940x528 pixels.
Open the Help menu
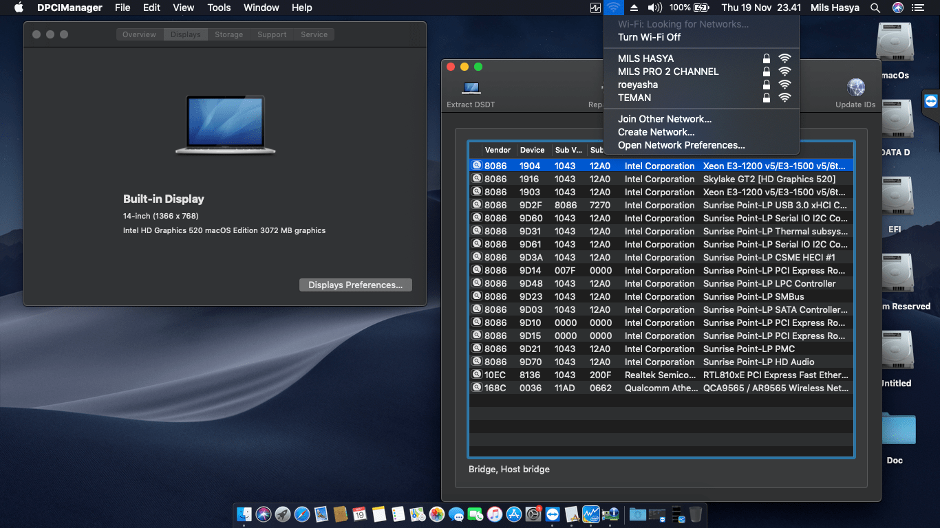point(301,8)
